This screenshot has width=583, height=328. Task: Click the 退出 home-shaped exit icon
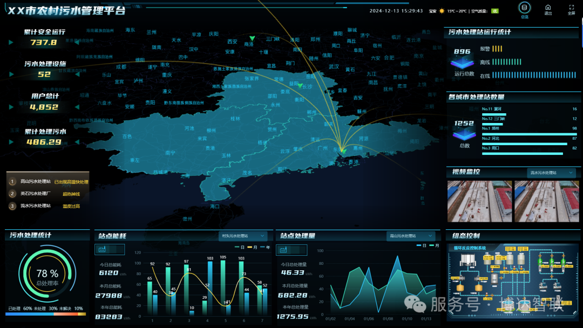(x=548, y=8)
